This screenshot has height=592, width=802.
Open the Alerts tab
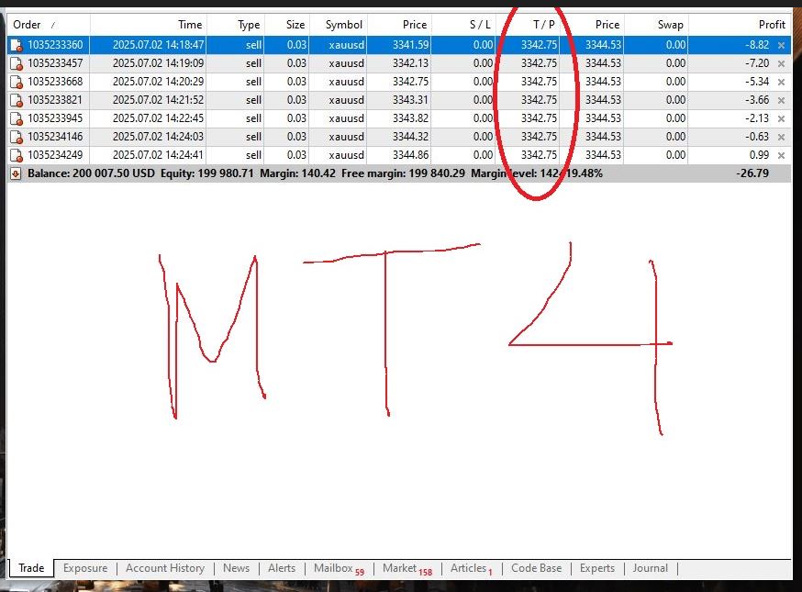click(282, 568)
